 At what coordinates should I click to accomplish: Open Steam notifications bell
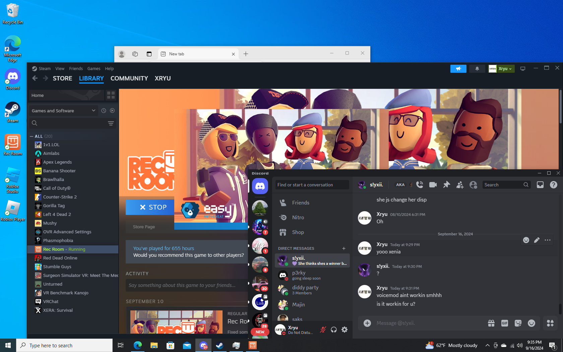click(x=477, y=69)
